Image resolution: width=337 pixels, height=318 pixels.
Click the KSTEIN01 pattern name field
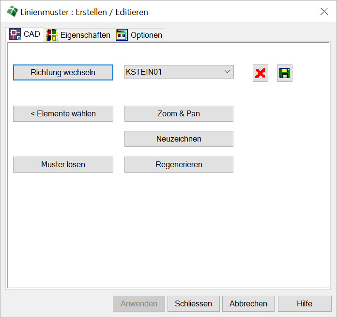pyautogui.click(x=172, y=72)
